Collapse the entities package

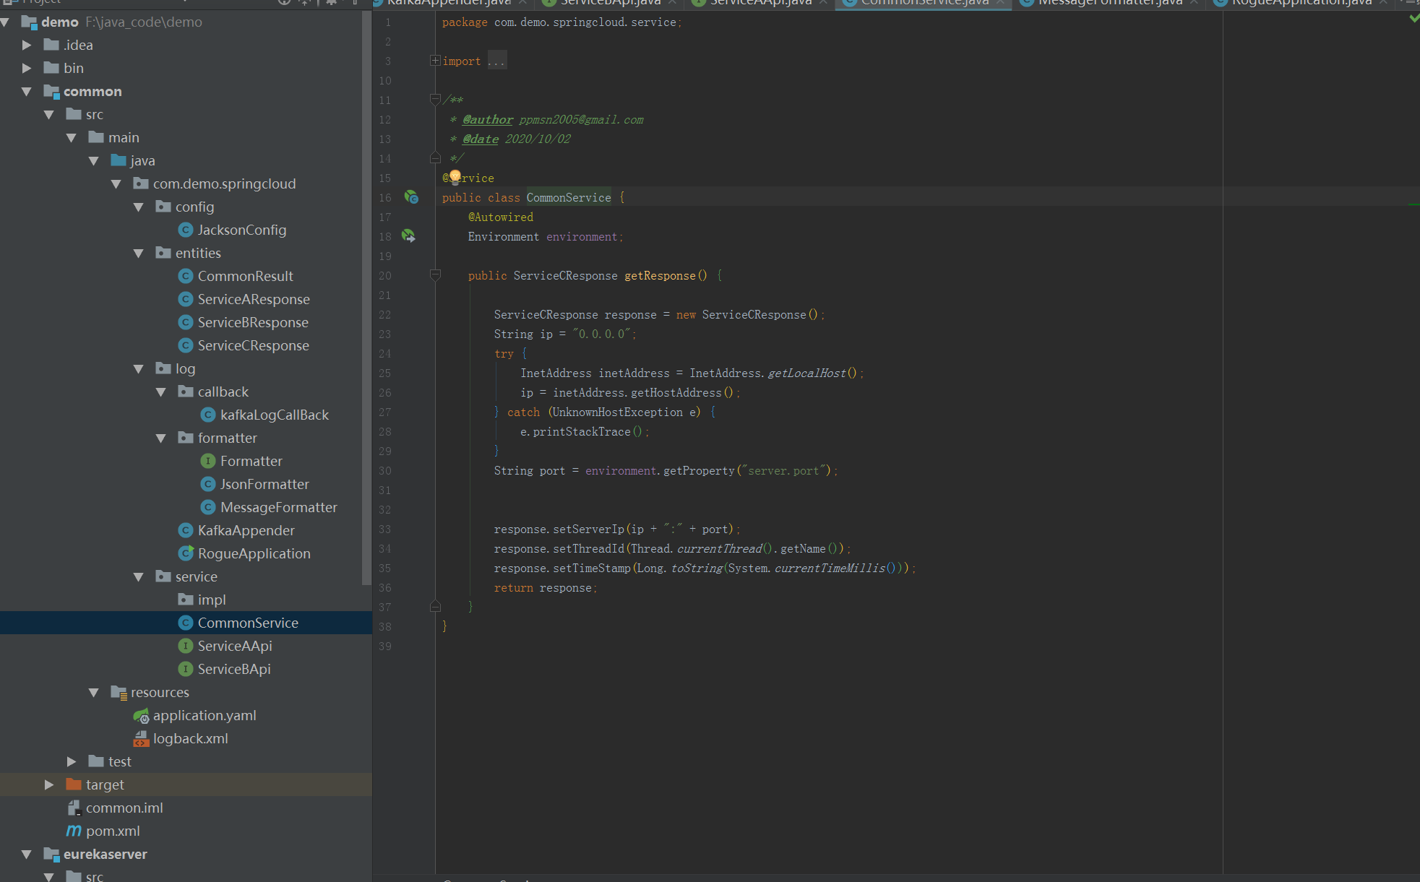point(139,253)
